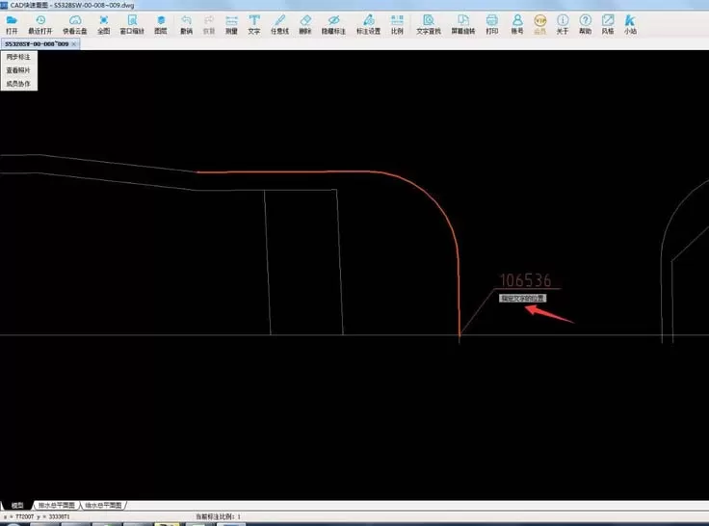This screenshot has height=526, width=709.
Task: Open the 关于 about info icon
Action: (x=563, y=24)
